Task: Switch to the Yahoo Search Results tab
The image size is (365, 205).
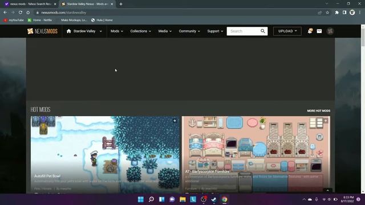Action: pos(30,4)
